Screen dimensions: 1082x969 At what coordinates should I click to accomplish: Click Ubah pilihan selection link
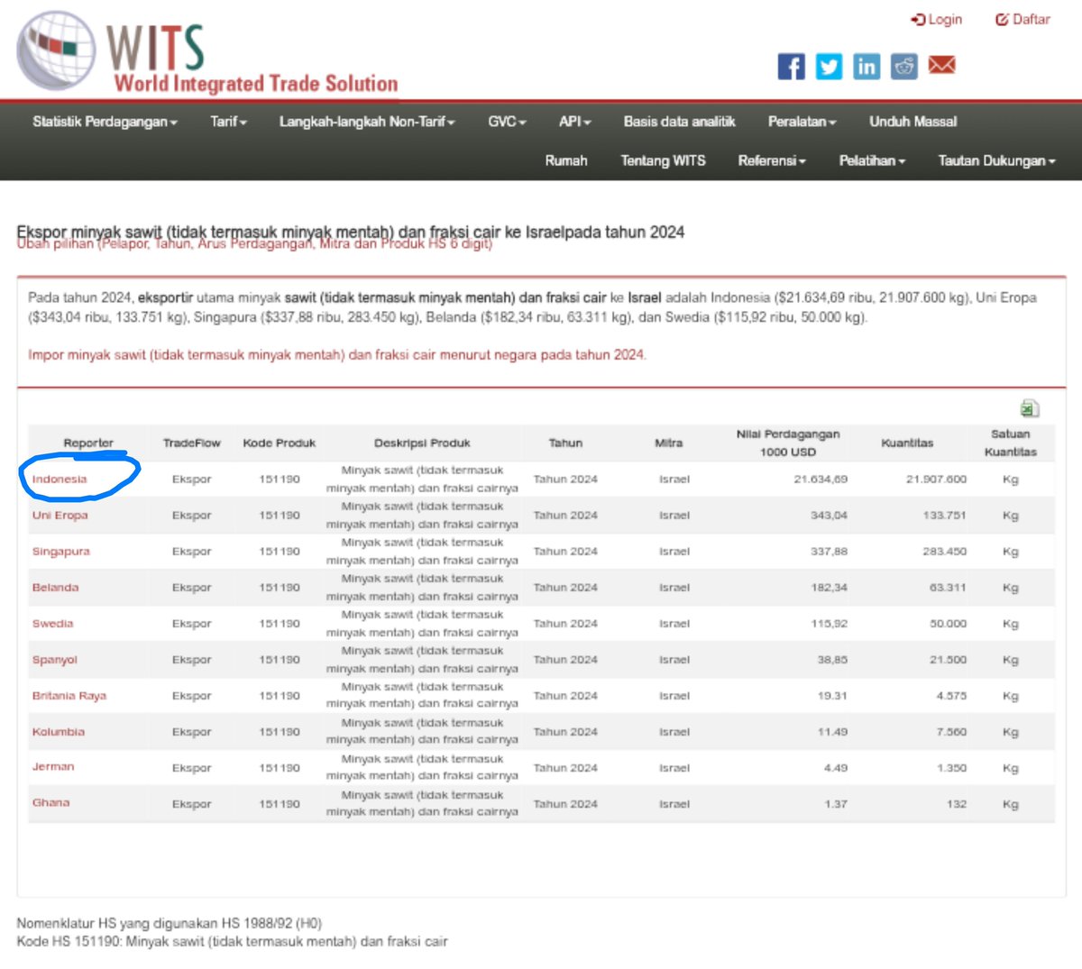(254, 244)
